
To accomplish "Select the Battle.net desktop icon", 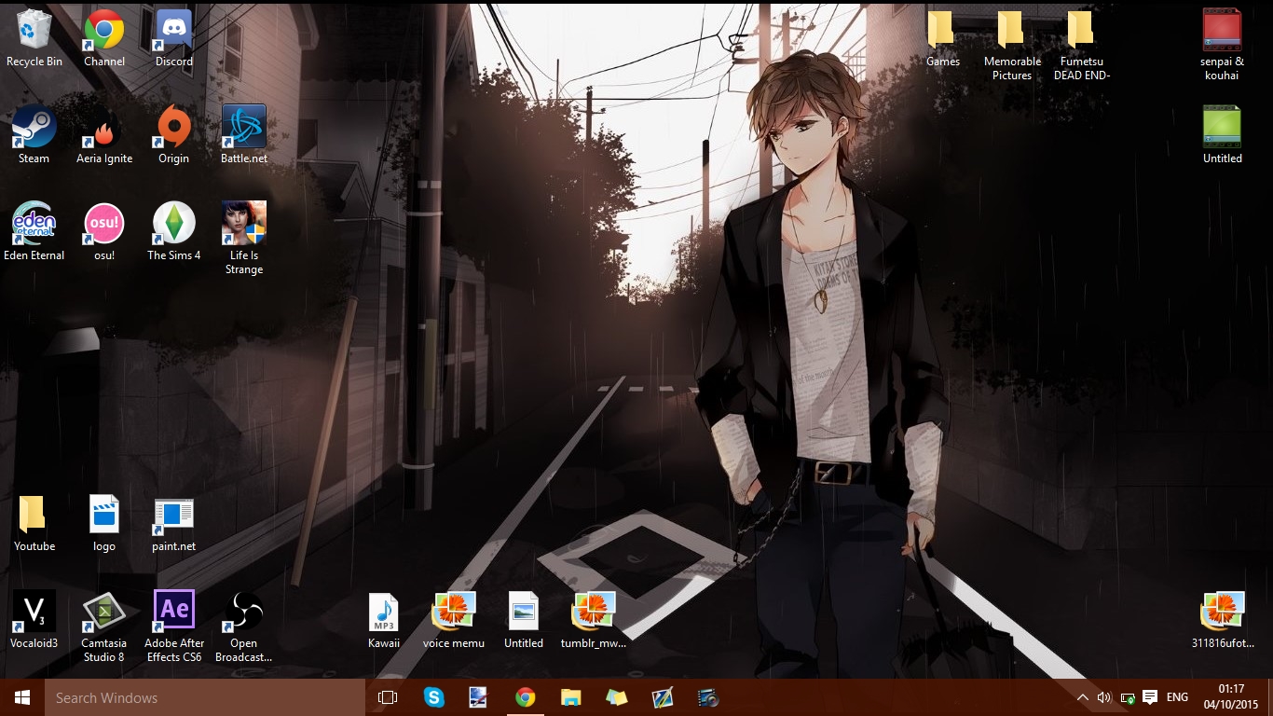I will 244,135.
